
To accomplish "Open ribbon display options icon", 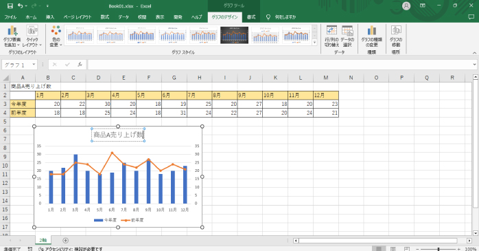I will click(423, 6).
